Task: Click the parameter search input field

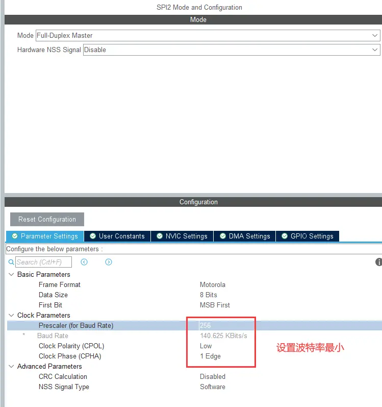Action: coord(43,262)
